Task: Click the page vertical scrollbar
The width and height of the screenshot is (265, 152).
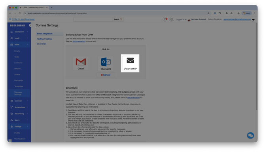Action: pyautogui.click(x=257, y=66)
